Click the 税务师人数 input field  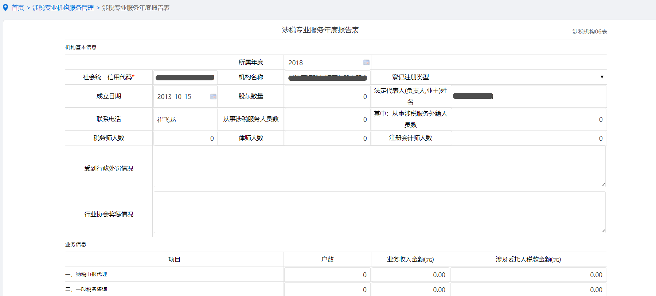click(x=185, y=138)
